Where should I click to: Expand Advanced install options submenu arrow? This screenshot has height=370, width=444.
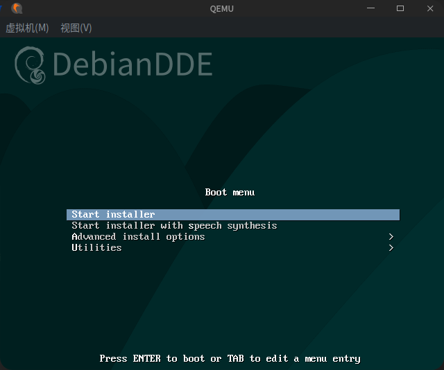coord(391,237)
